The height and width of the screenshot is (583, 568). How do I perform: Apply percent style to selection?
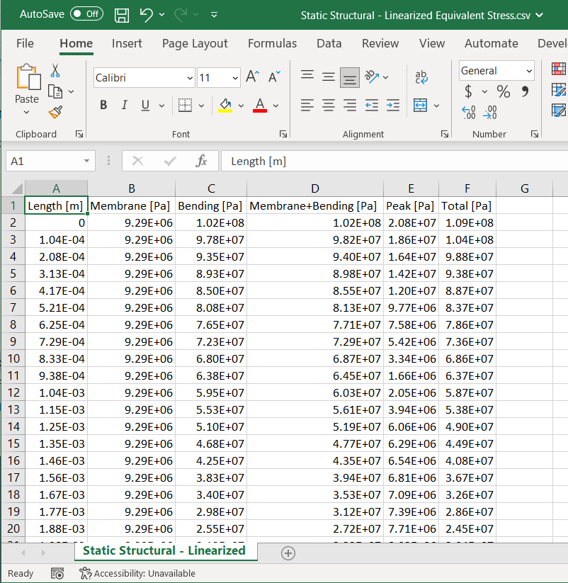(504, 92)
